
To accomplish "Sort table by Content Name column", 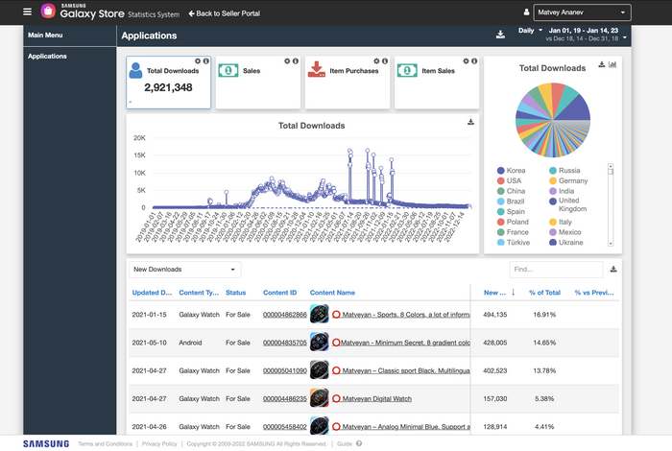I will click(x=332, y=293).
